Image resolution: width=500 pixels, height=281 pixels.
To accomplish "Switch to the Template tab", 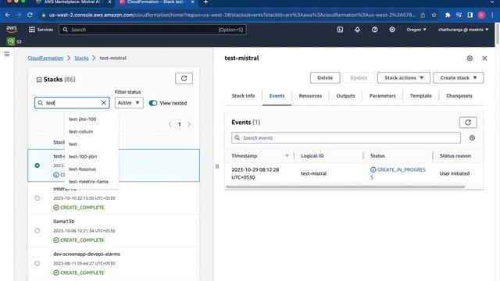I will point(421,95).
